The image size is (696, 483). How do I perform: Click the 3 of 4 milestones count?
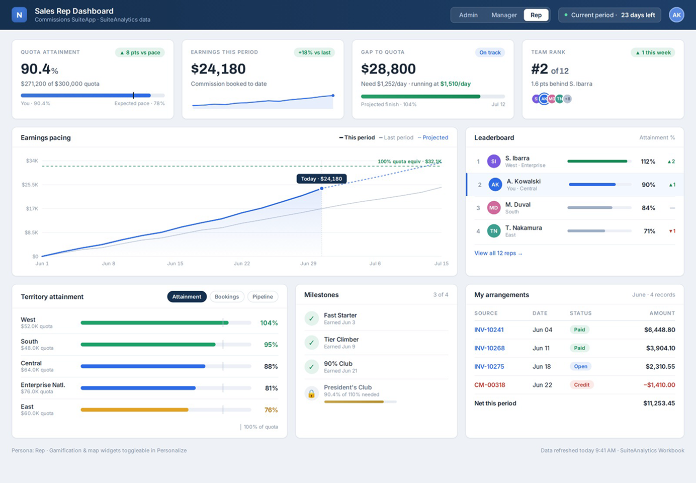click(441, 295)
